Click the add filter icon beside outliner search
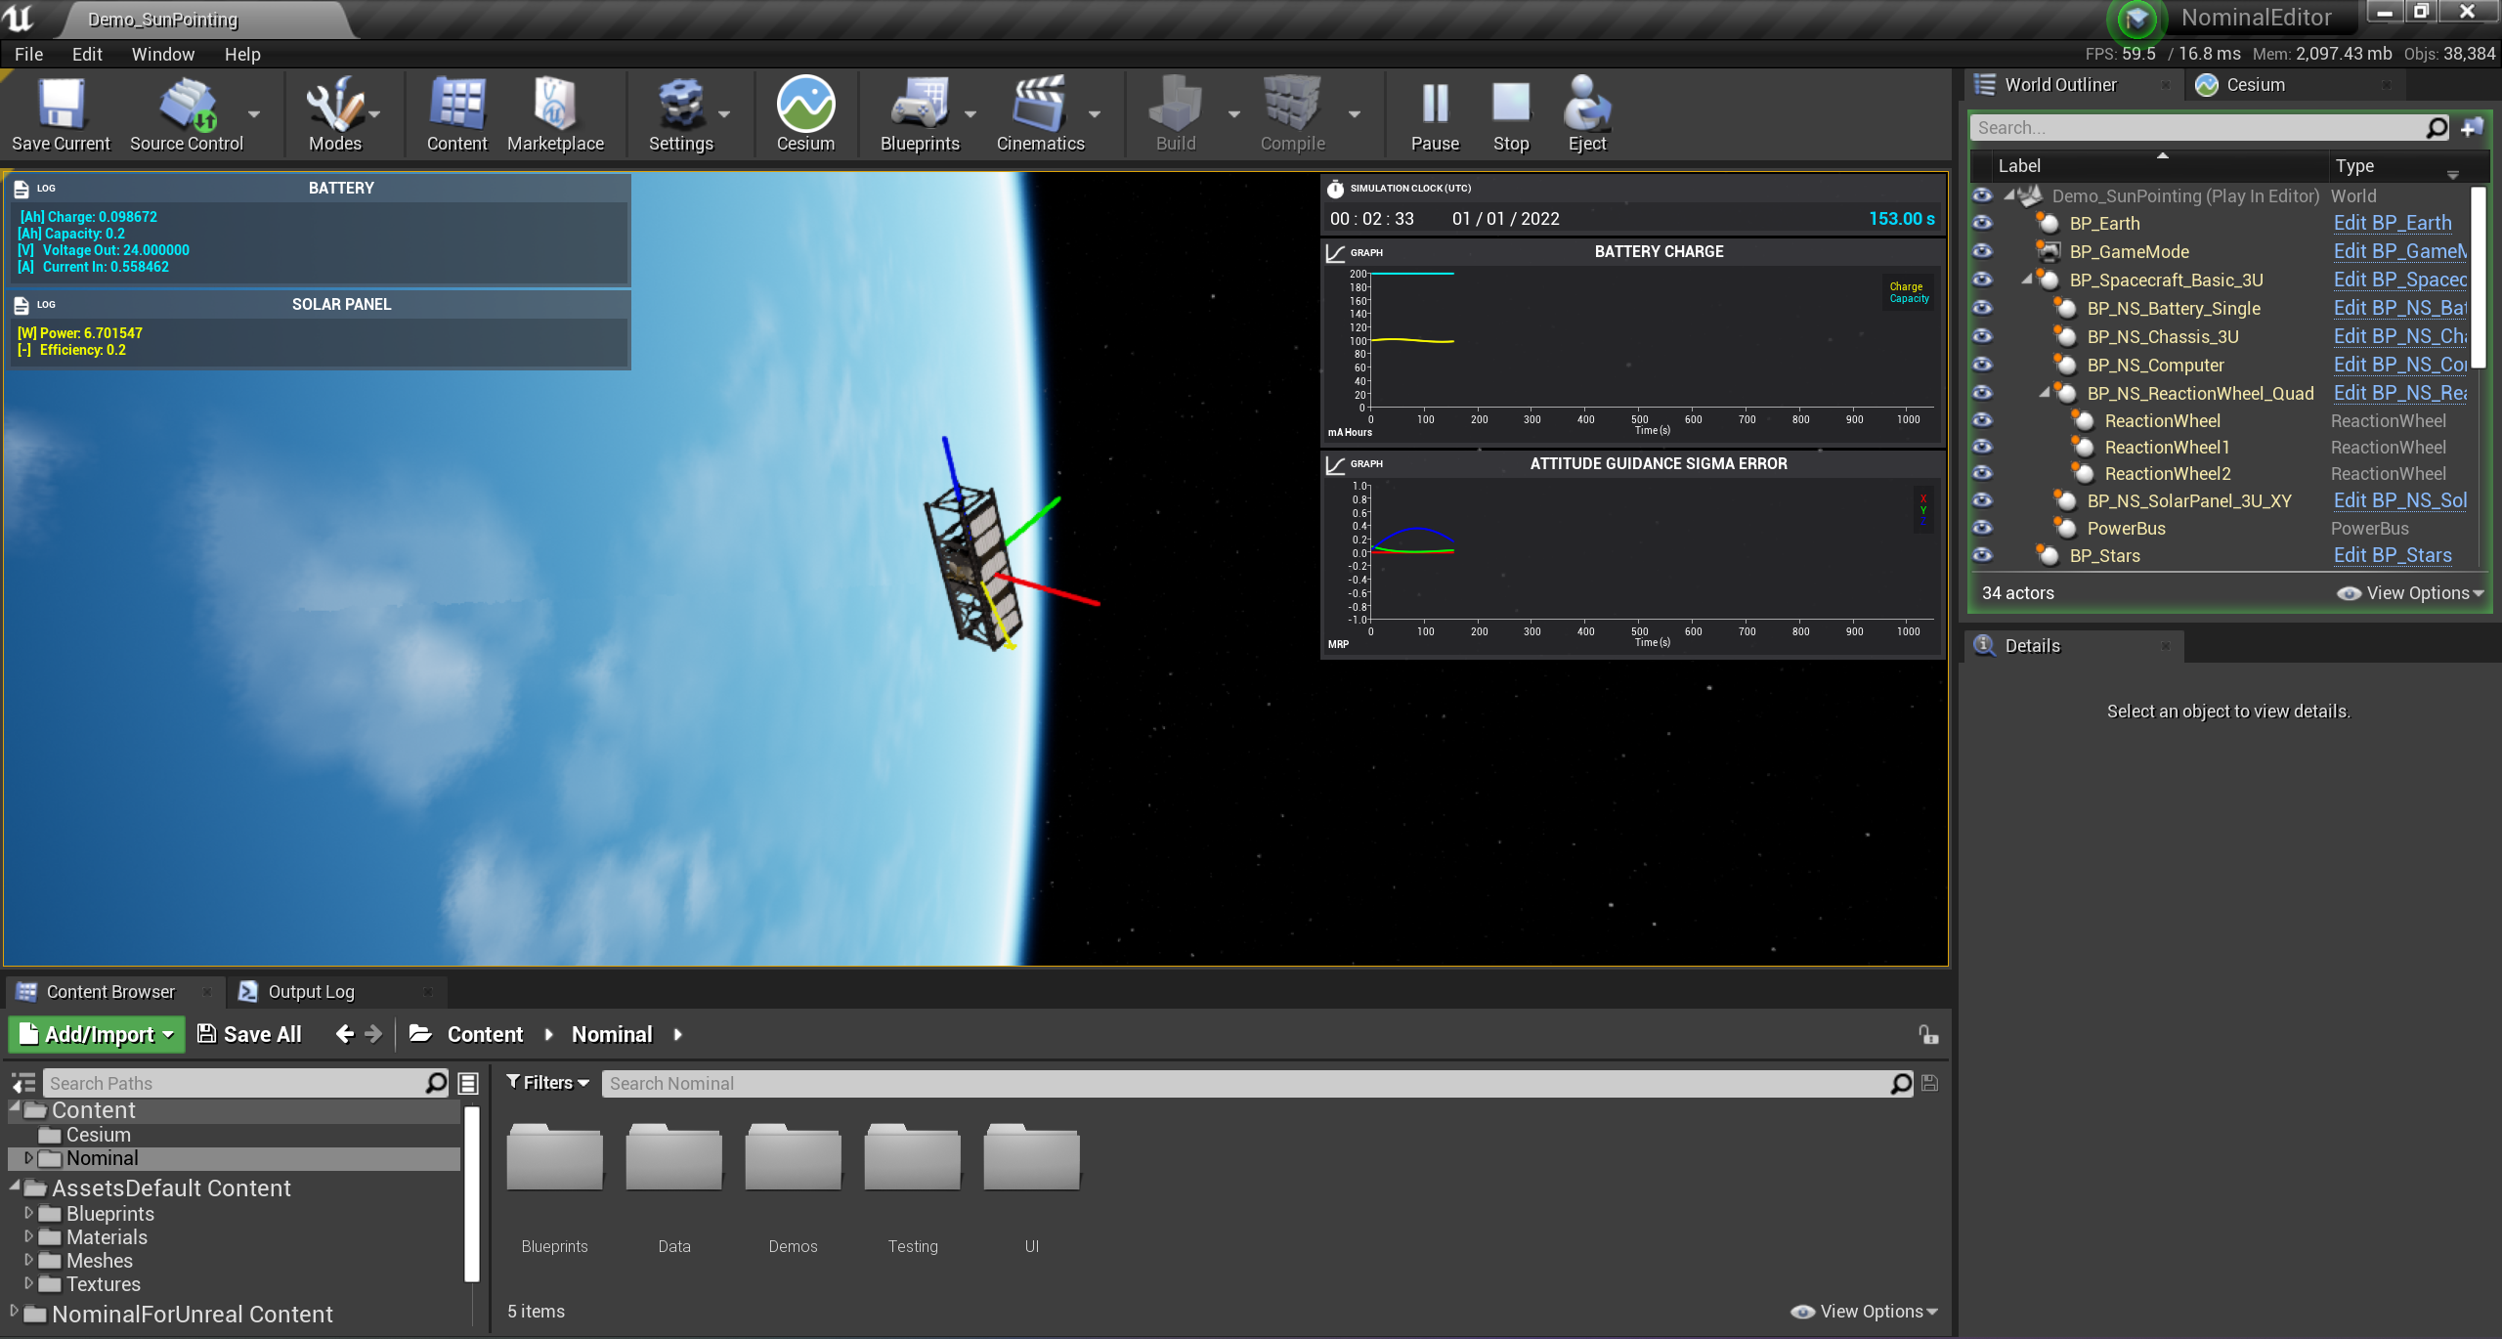 pos(2472,127)
